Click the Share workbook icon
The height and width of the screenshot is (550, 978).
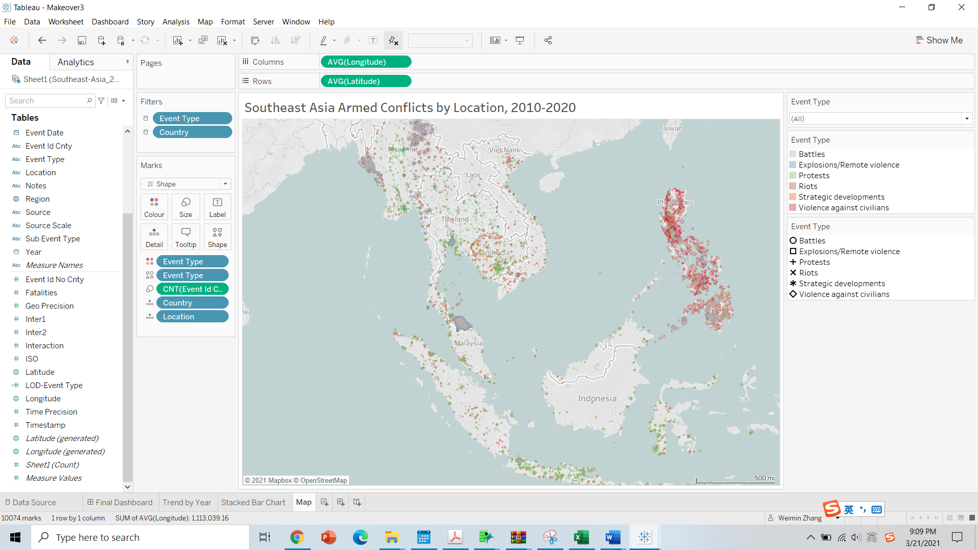tap(548, 40)
